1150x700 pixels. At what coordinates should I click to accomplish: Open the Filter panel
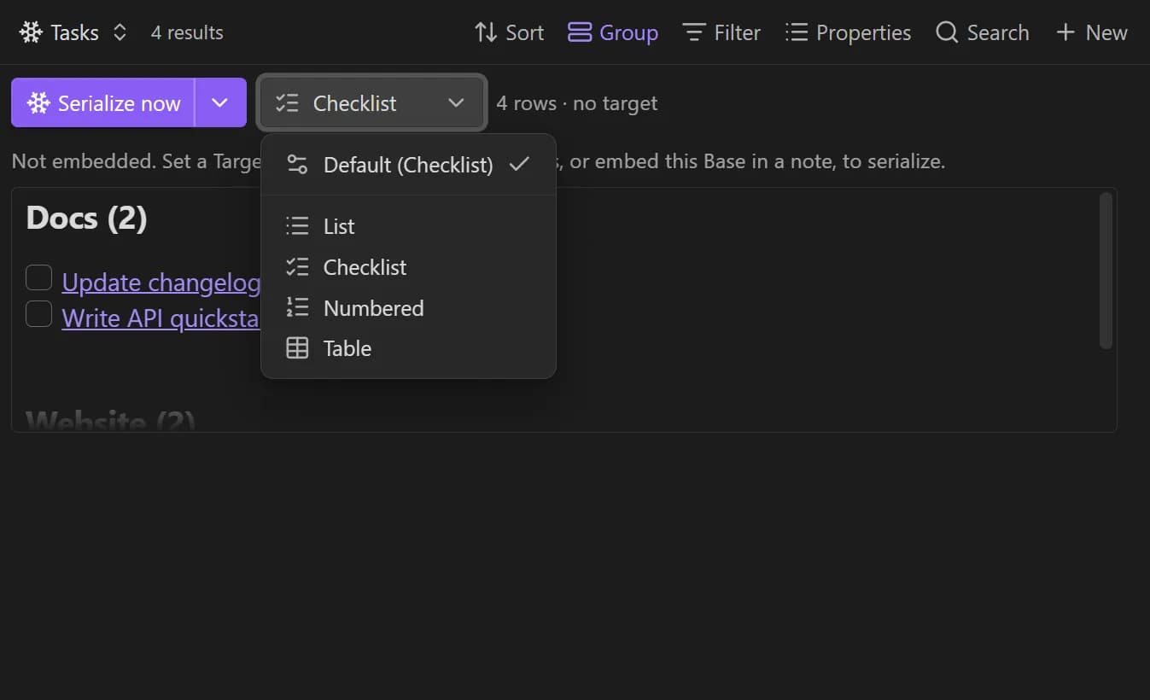[x=721, y=32]
